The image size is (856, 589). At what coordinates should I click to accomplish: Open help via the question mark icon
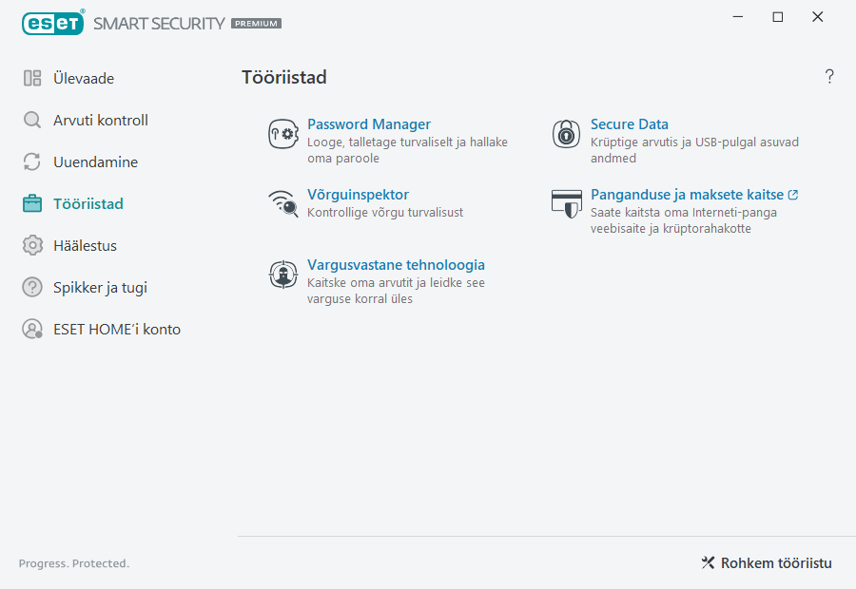828,76
